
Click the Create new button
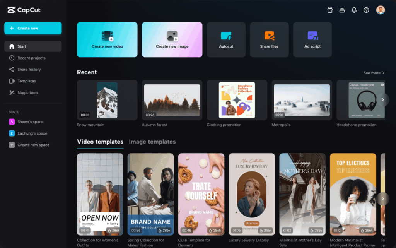(33, 28)
